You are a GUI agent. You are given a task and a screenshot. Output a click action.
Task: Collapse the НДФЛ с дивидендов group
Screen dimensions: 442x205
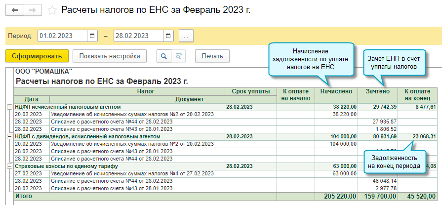pos(9,136)
